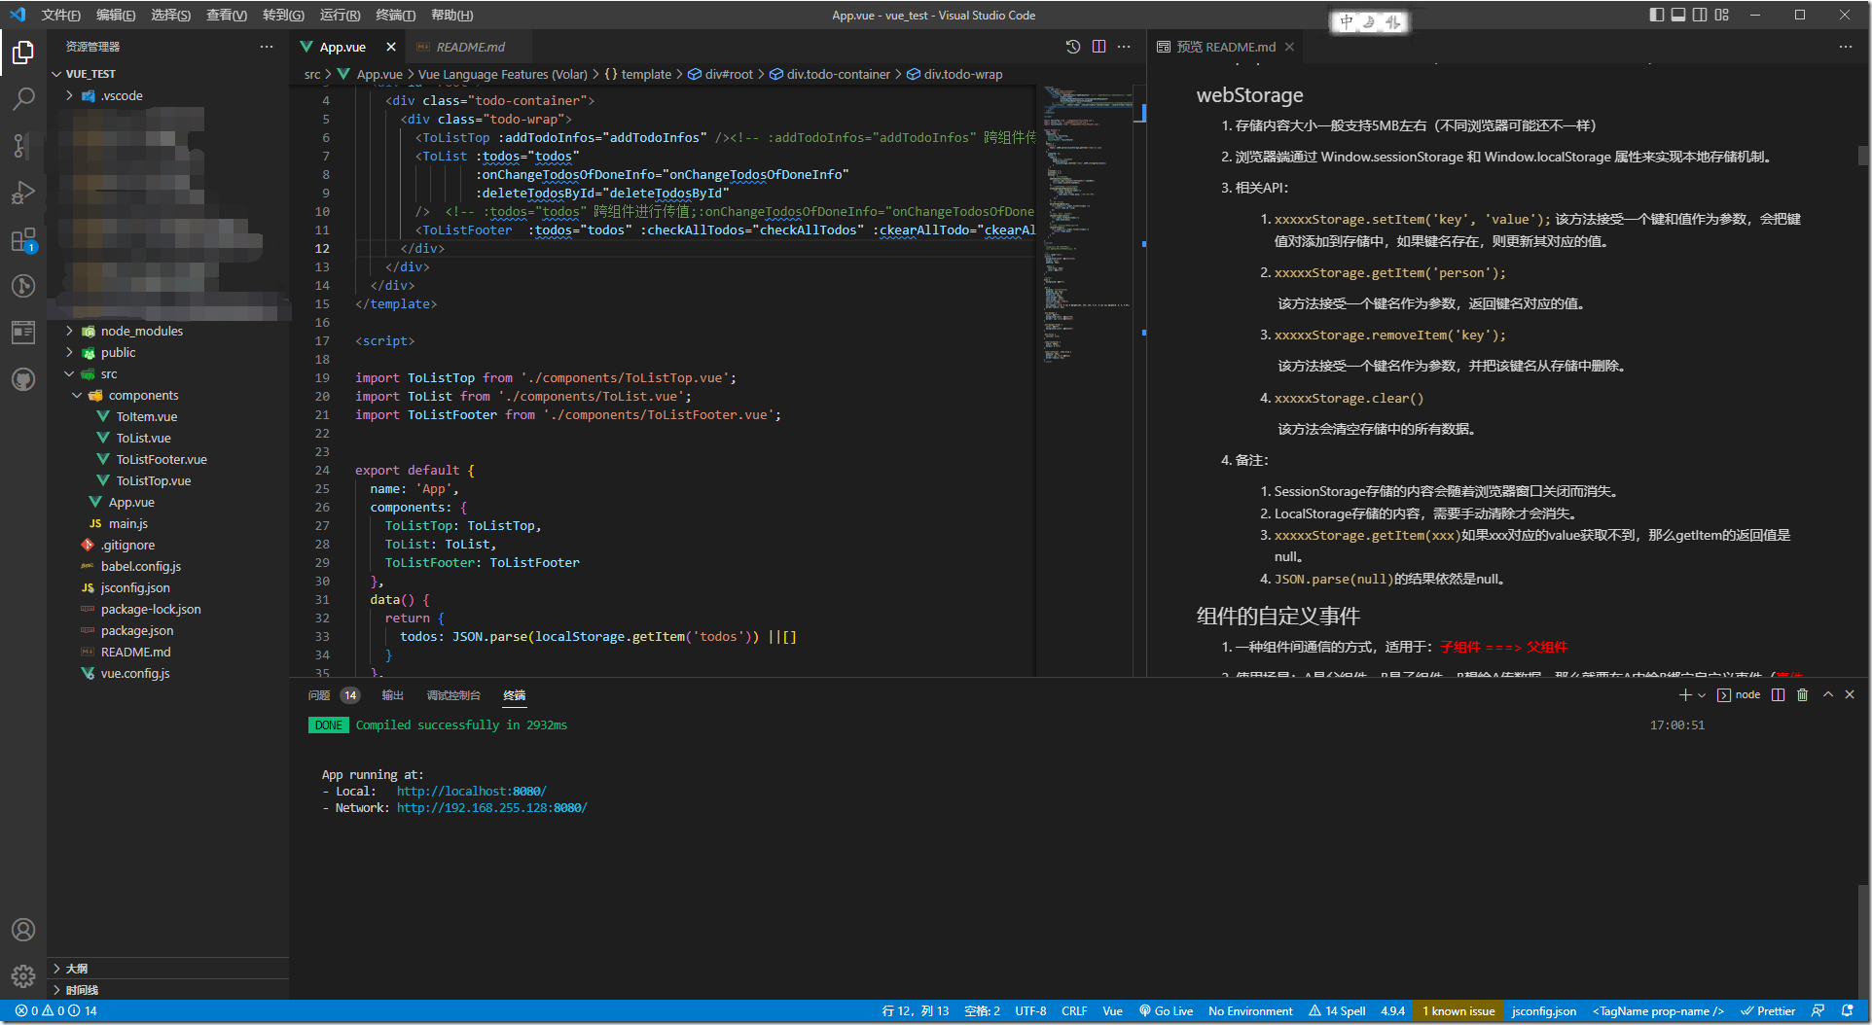Click the feedback icon in status bar

1818,1011
